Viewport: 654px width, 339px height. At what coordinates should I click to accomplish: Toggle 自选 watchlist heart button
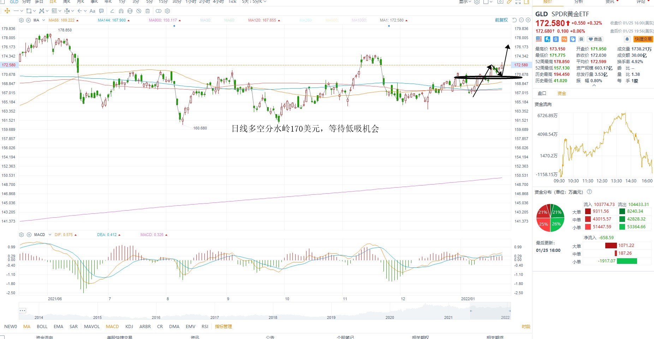595,39
